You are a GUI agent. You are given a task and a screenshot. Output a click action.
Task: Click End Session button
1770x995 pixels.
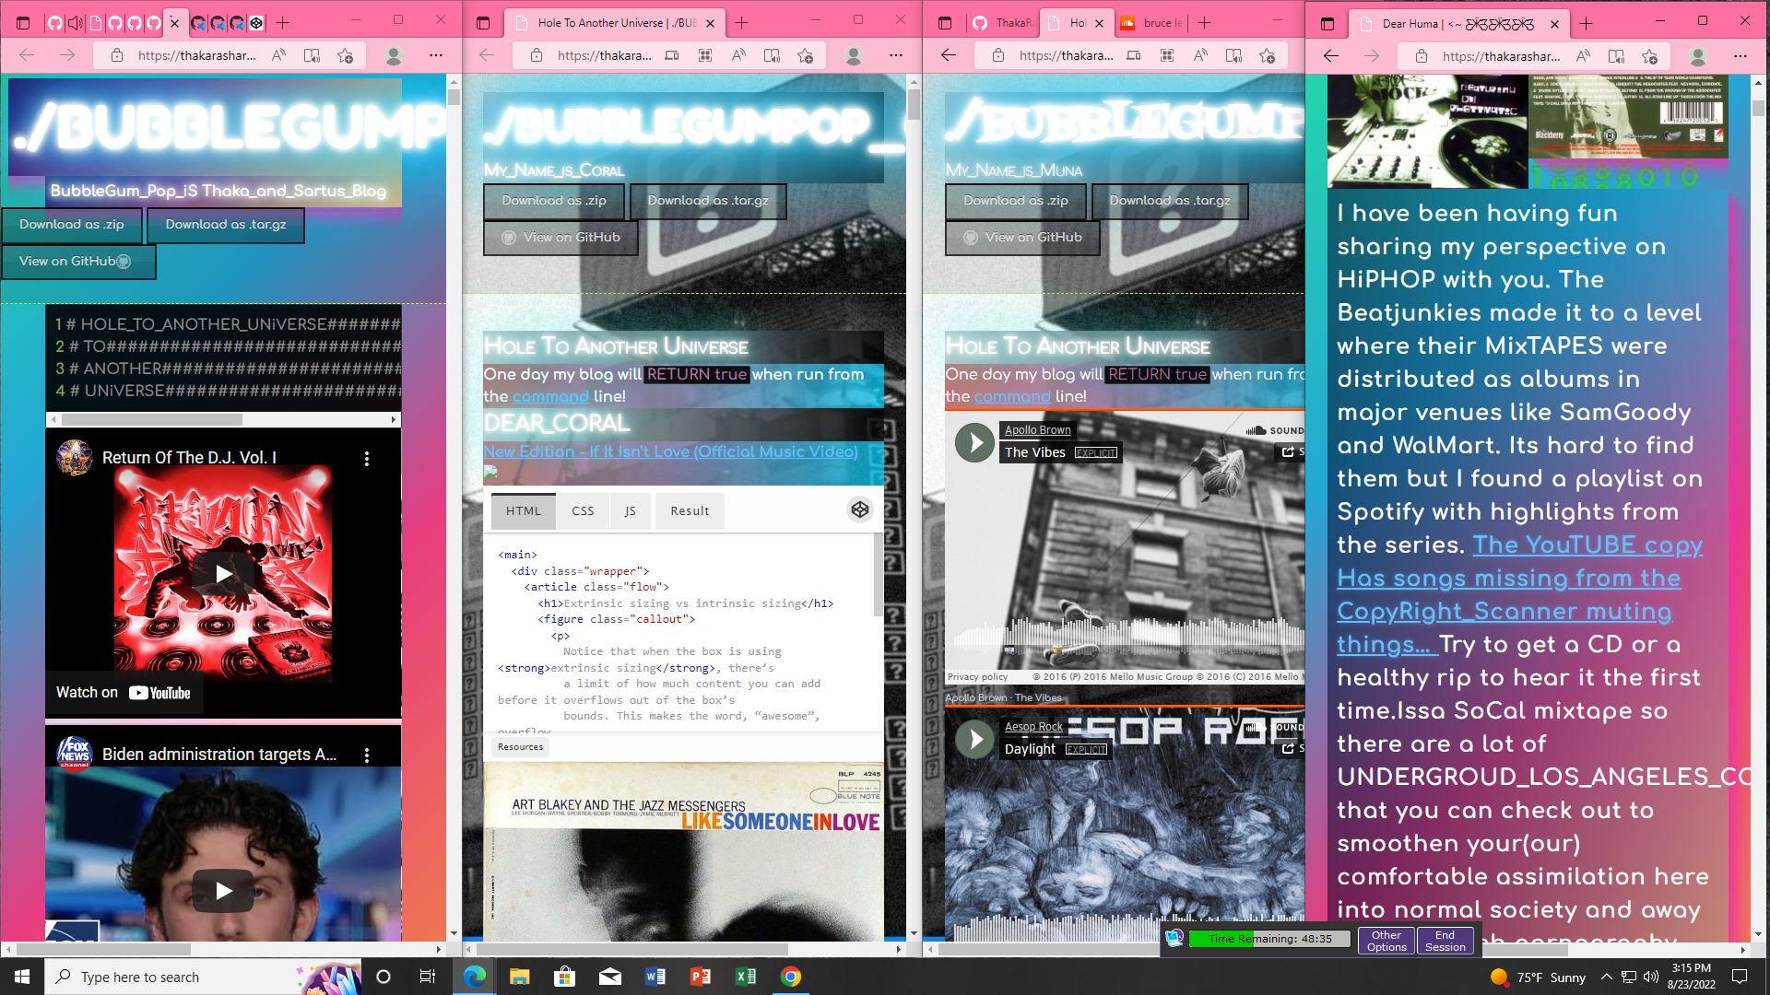[x=1445, y=941]
